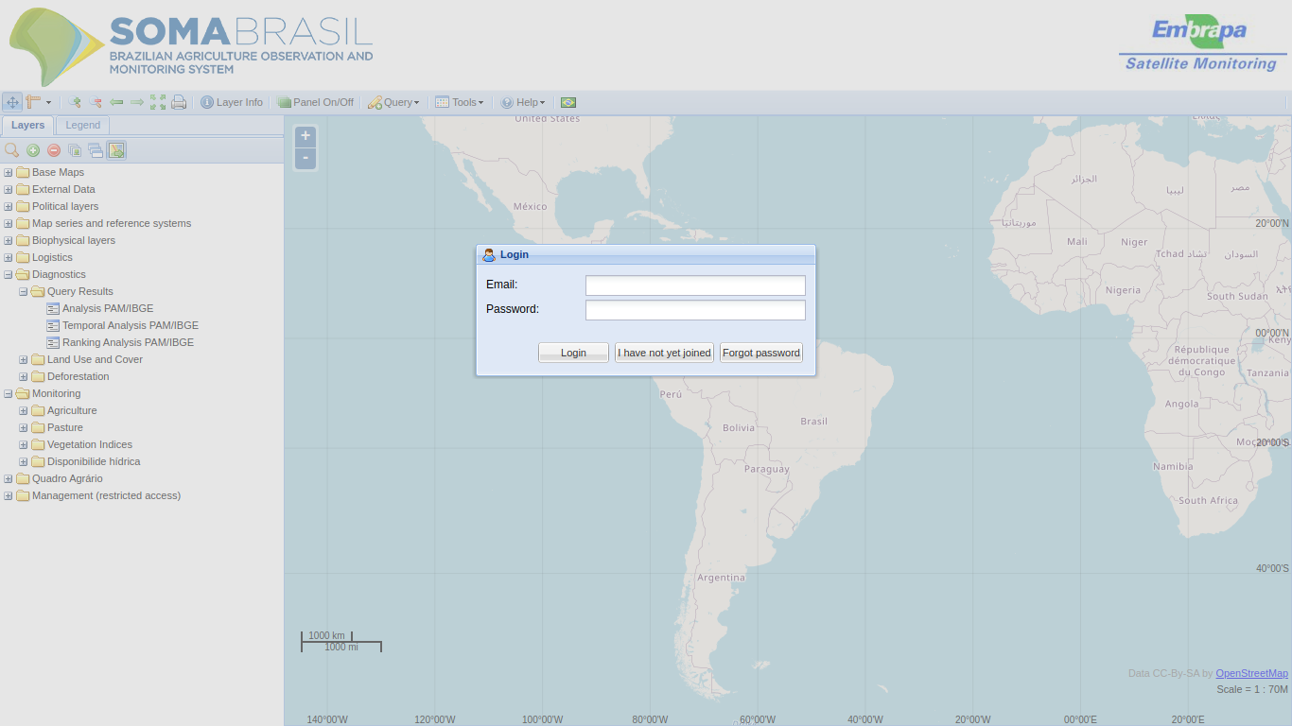
Task: Click the green add layer icon
Action: click(33, 150)
